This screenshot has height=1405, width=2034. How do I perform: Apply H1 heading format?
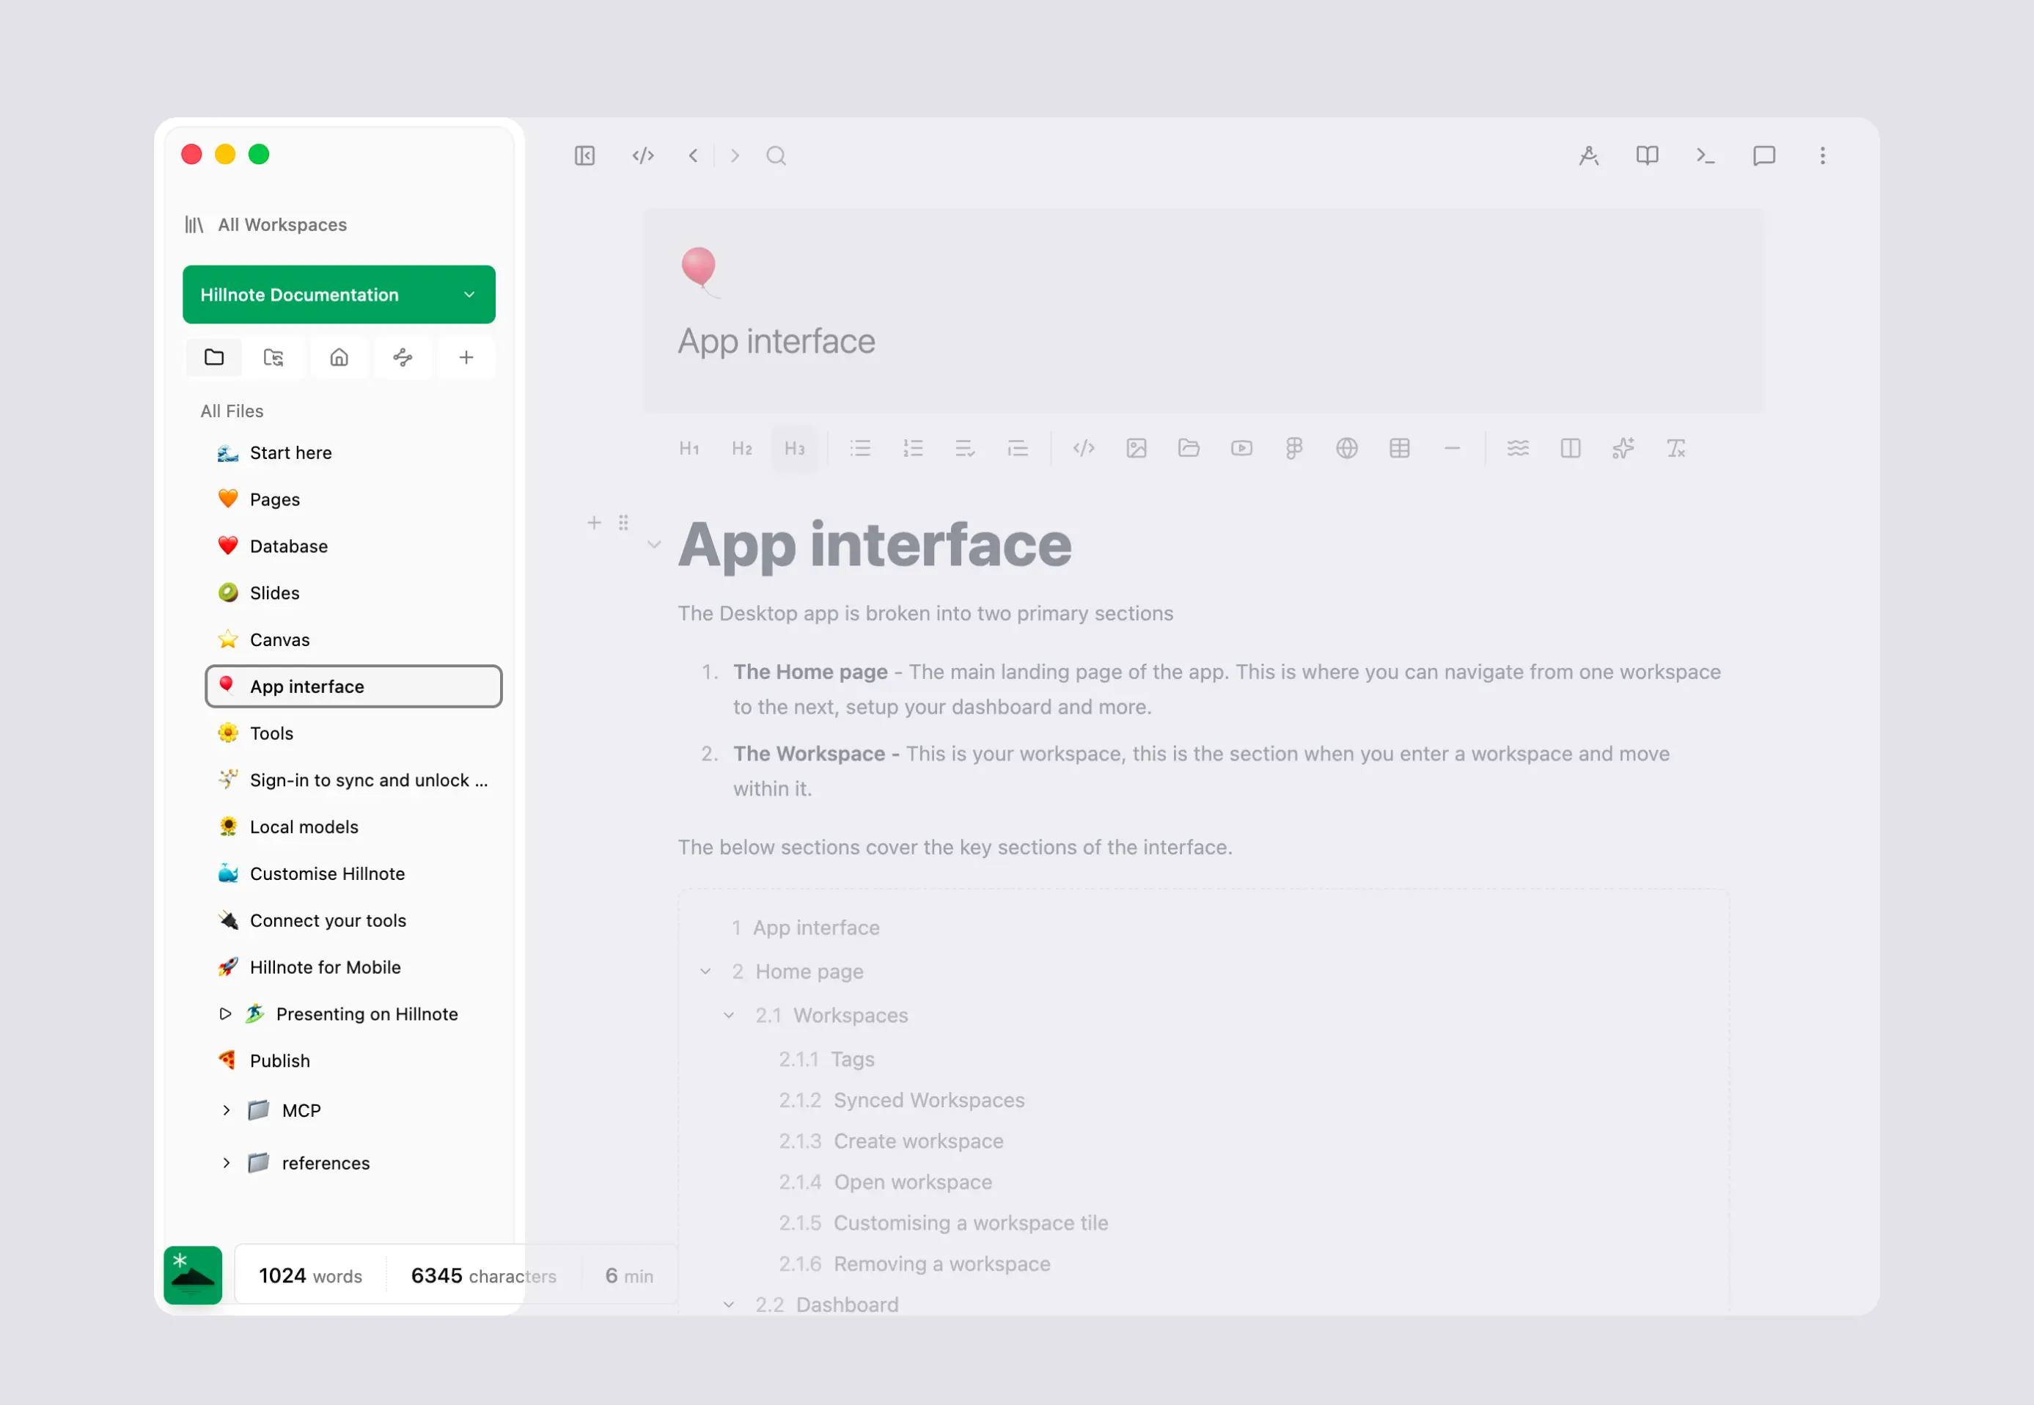[689, 448]
